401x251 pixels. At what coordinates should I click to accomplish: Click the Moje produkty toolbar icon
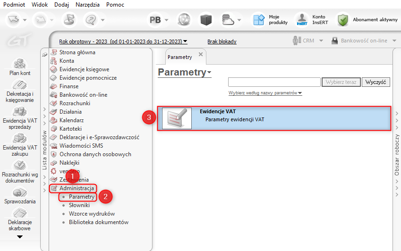[x=259, y=20]
